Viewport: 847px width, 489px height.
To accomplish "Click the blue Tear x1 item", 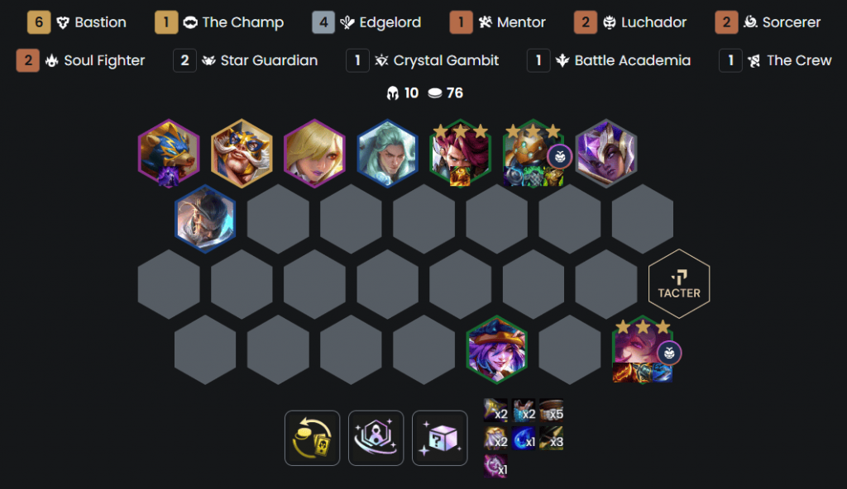I will (524, 438).
